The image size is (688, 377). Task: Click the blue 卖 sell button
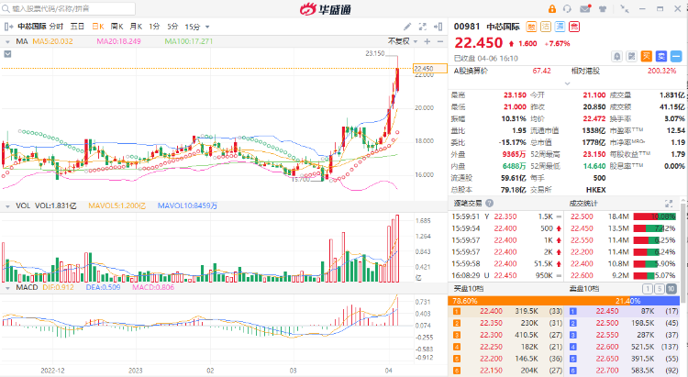click(x=661, y=56)
